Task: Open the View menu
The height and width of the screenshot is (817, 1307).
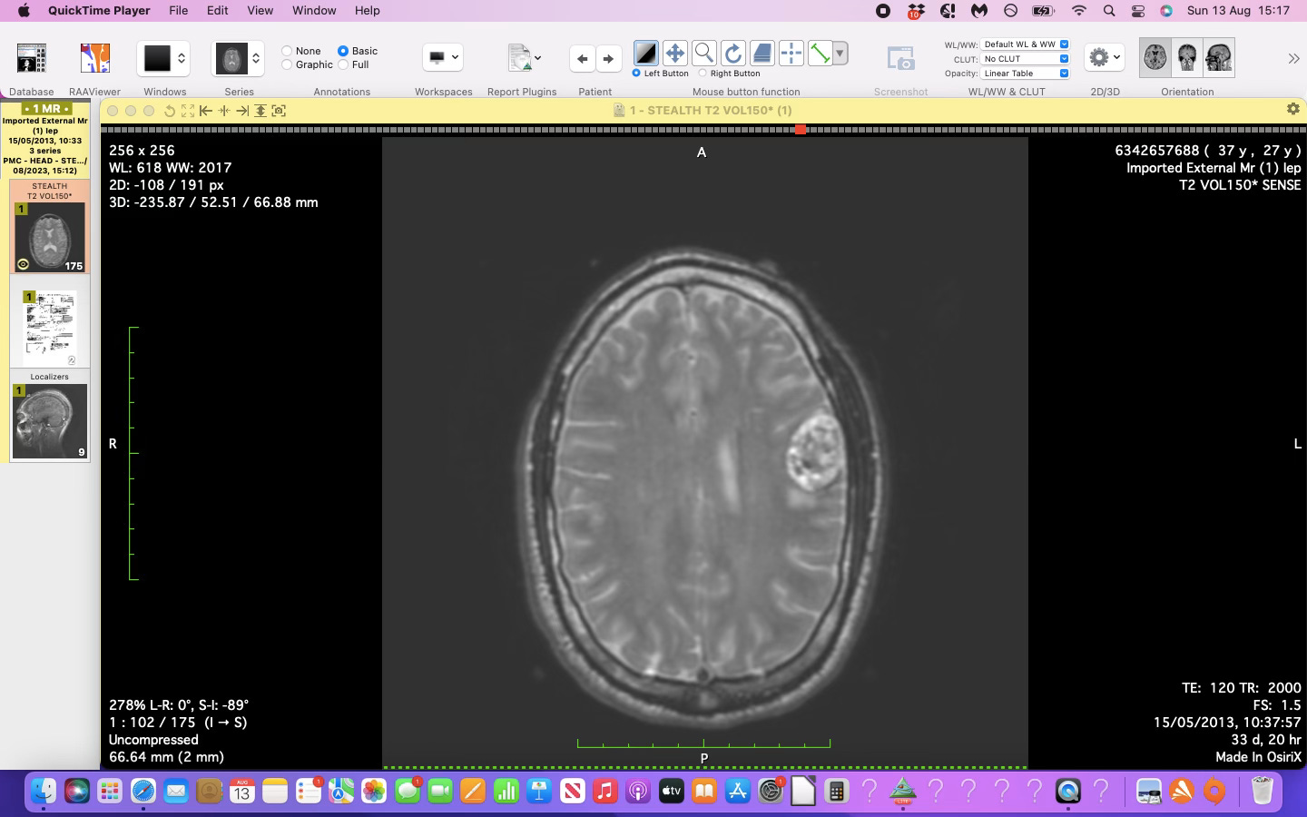Action: (260, 11)
